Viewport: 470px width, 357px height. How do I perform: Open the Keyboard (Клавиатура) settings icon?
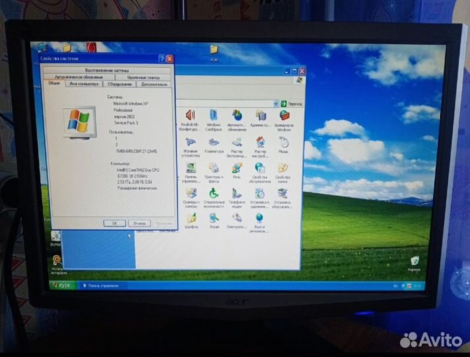pos(214,142)
